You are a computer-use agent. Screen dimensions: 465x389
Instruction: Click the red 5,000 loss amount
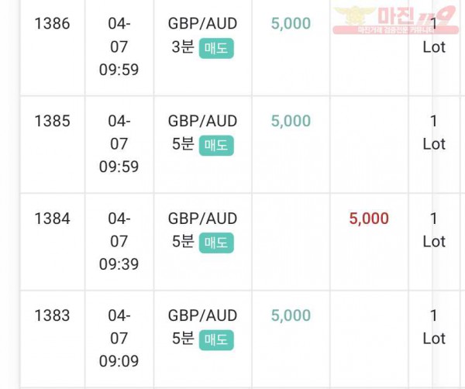pos(369,219)
